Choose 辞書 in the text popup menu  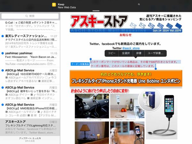click(x=139, y=53)
